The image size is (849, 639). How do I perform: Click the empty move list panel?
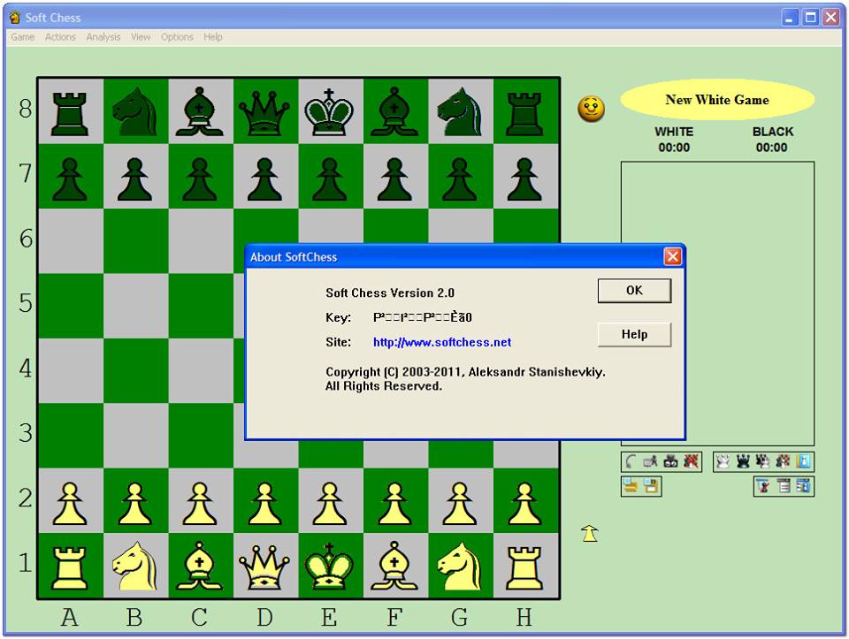point(717,303)
